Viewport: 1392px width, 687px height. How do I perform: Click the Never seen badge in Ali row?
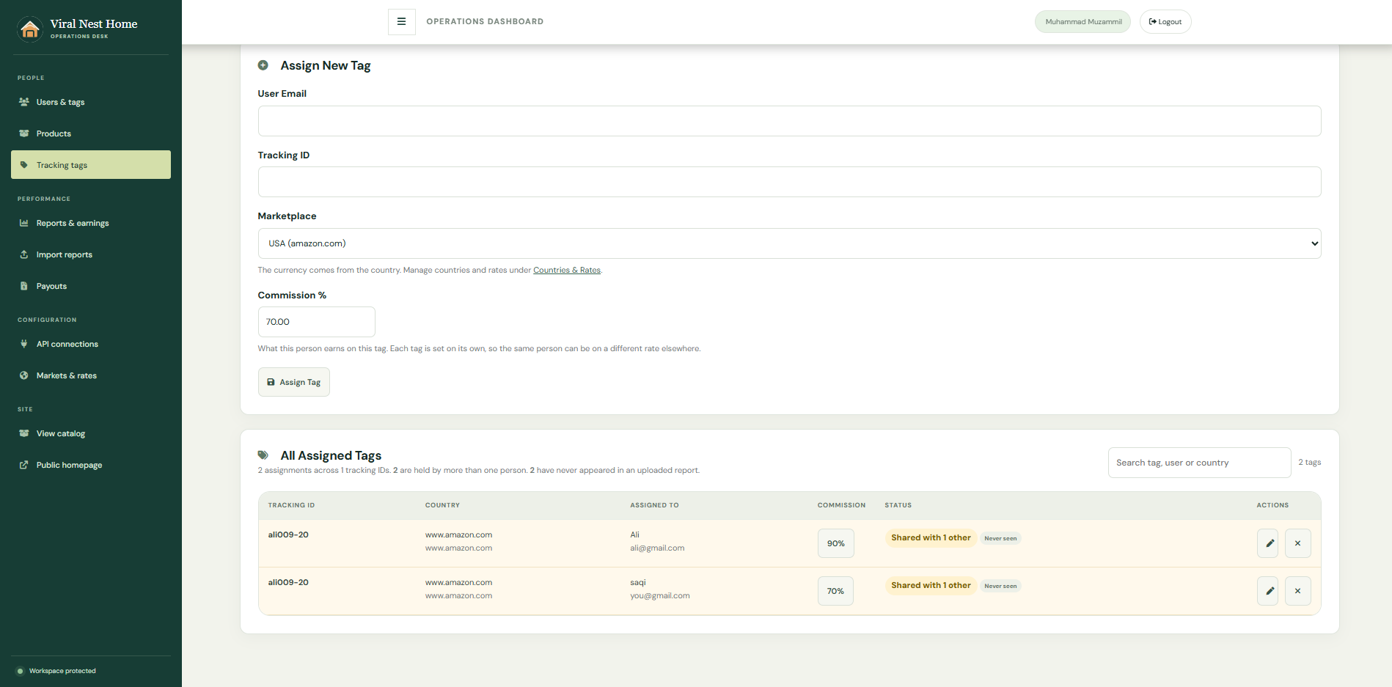1000,538
